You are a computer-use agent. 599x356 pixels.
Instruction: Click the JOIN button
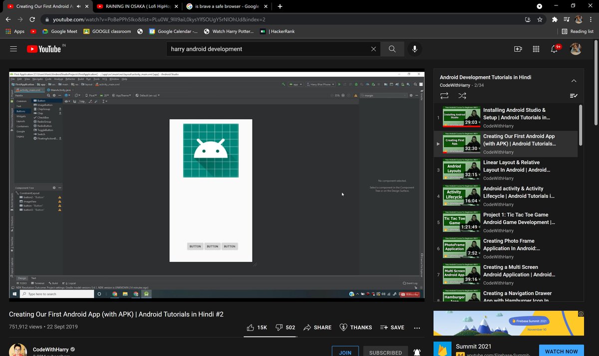(x=345, y=352)
